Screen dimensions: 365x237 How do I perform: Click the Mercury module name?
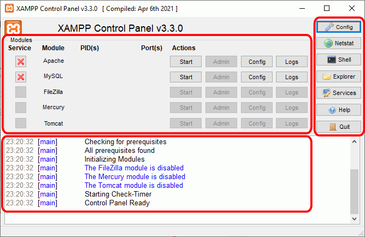click(54, 107)
